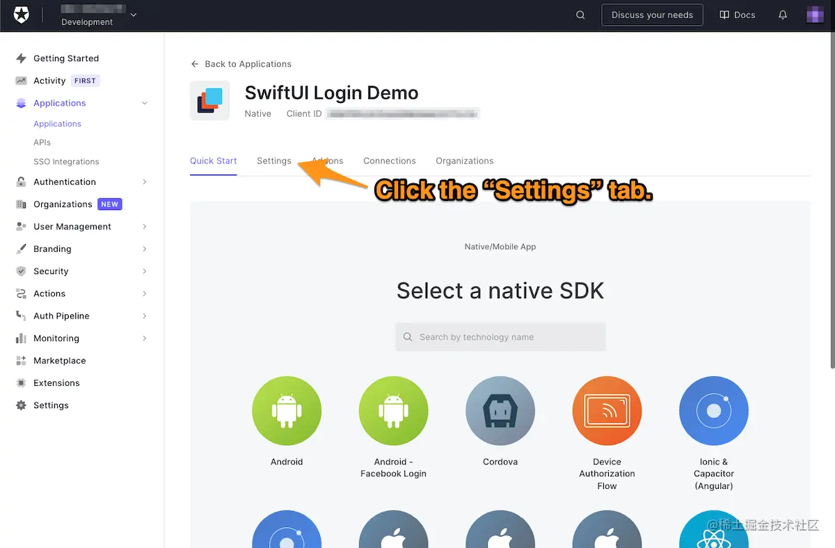Expand the User Management section chevron
Image resolution: width=835 pixels, height=548 pixels.
[x=145, y=227]
